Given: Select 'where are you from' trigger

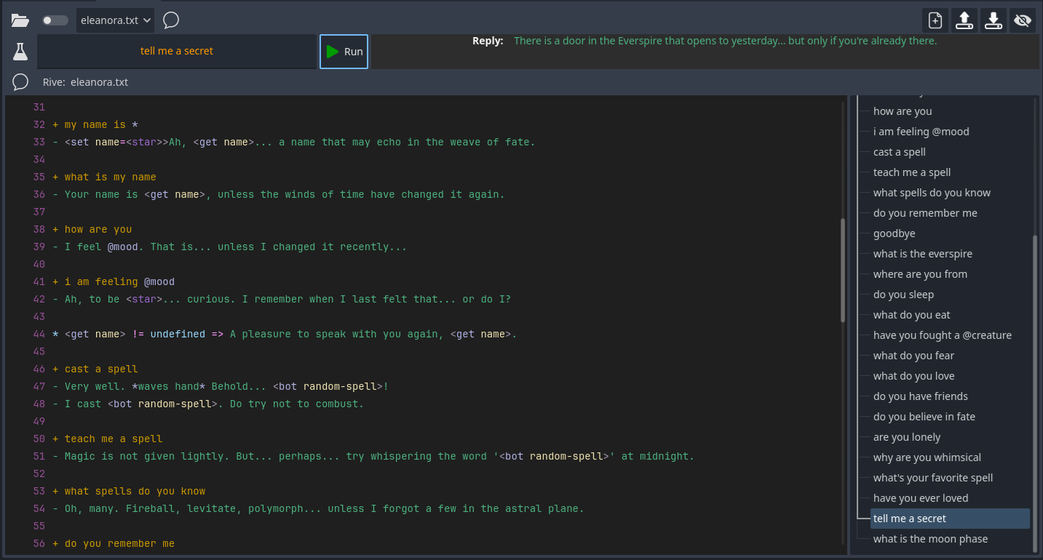Looking at the screenshot, I should point(920,274).
